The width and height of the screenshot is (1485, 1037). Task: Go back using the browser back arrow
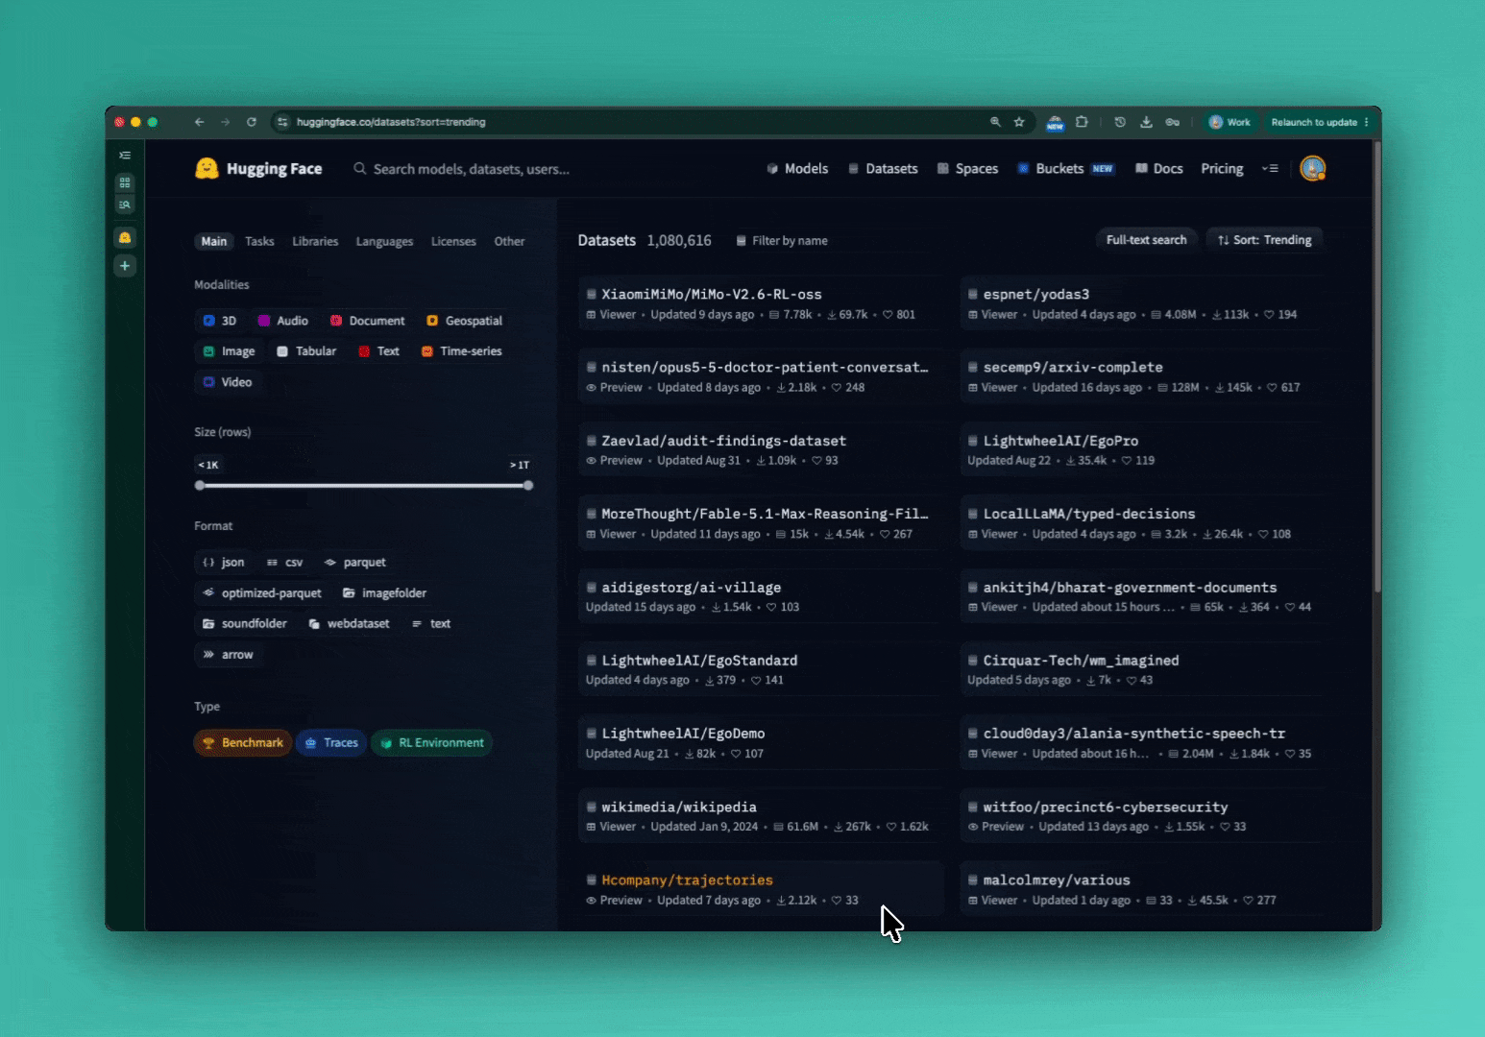[199, 122]
